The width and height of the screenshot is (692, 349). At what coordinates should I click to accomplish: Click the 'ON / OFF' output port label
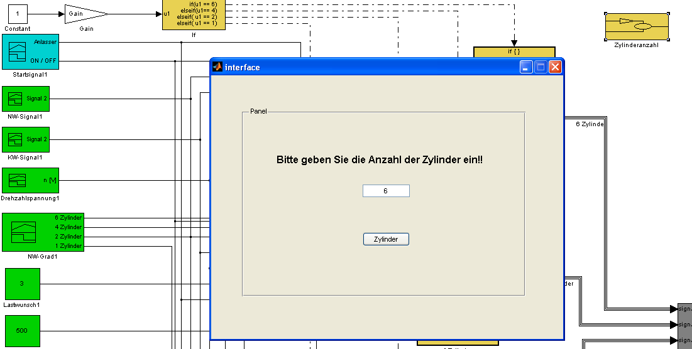pos(43,60)
